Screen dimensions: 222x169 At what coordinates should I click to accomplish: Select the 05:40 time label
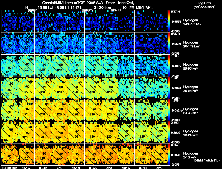point(43,168)
